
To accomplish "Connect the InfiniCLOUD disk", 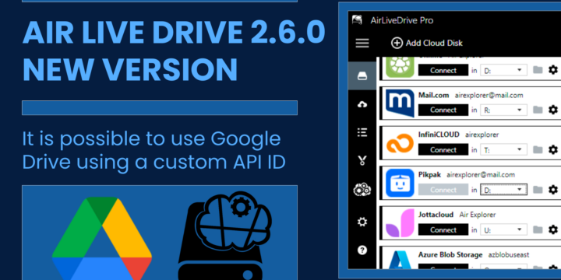I will point(443,149).
